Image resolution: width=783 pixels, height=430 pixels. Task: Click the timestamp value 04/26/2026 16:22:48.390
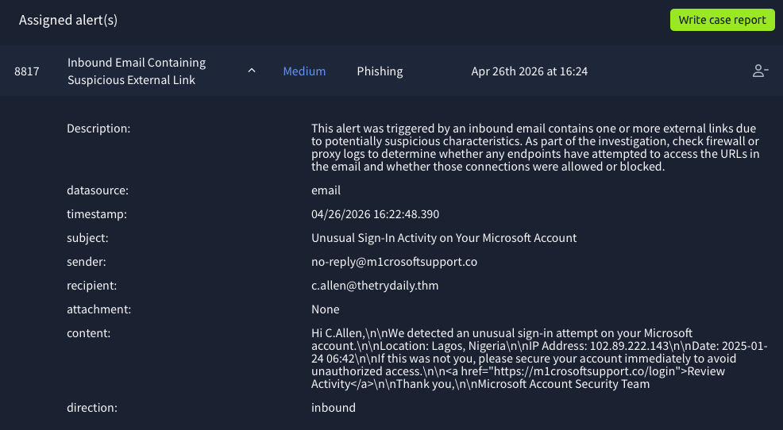click(x=375, y=214)
